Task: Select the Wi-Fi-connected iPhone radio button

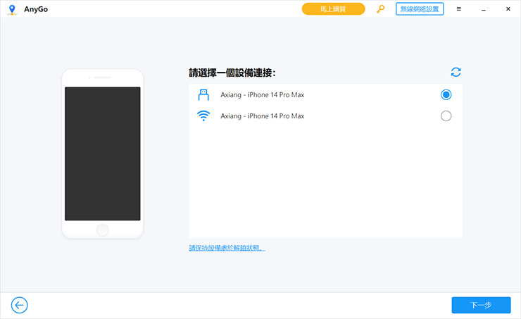Action: pos(446,116)
